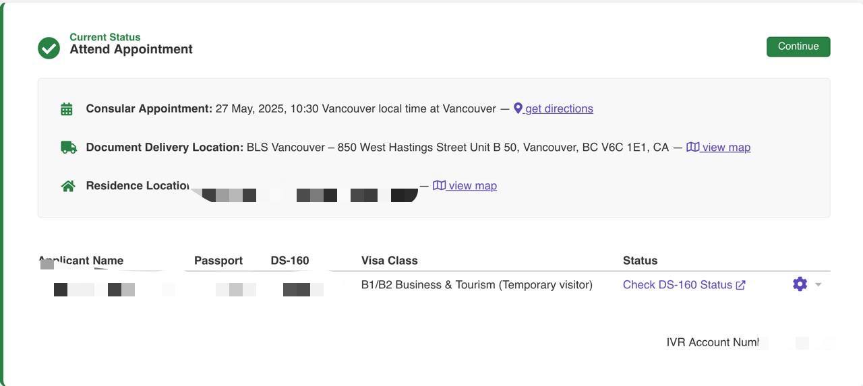Click the delivery truck icon

(x=69, y=147)
